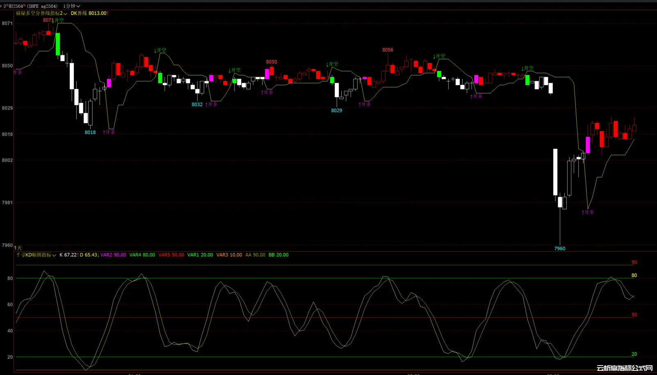Image resolution: width=657 pixels, height=375 pixels.
Task: Open the 1分钟 timeframe dropdown
Action: coord(71,6)
